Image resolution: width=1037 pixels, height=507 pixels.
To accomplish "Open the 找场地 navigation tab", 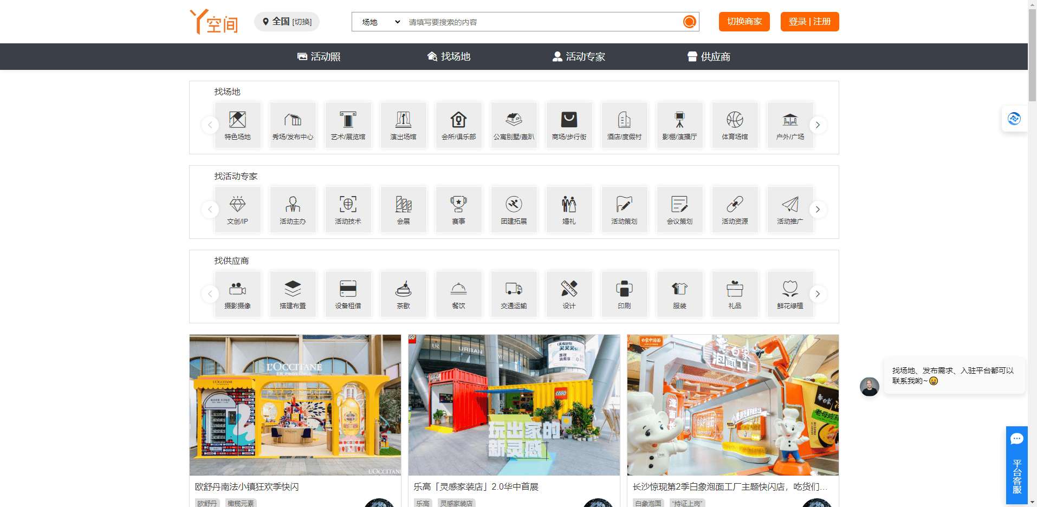I will click(449, 56).
